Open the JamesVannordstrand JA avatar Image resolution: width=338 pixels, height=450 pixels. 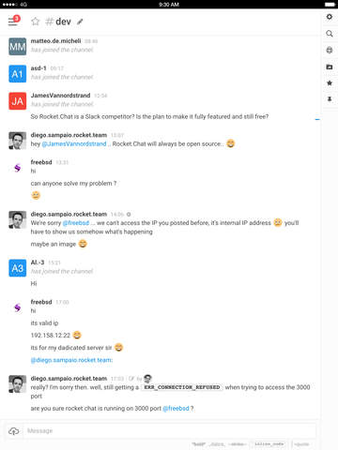(x=18, y=101)
